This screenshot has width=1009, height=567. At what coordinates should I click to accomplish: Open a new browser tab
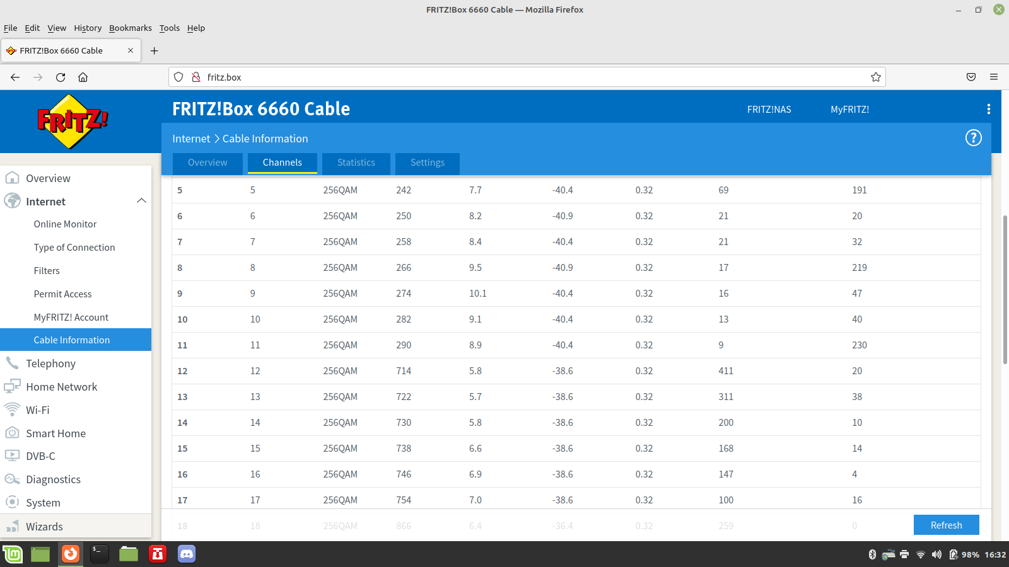pyautogui.click(x=154, y=50)
